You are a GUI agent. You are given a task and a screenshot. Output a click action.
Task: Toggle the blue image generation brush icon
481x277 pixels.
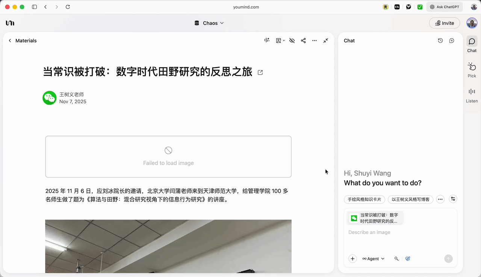point(408,259)
